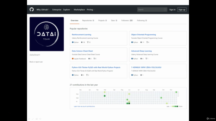Open the DATAI Team profile avatar

pos(47,34)
